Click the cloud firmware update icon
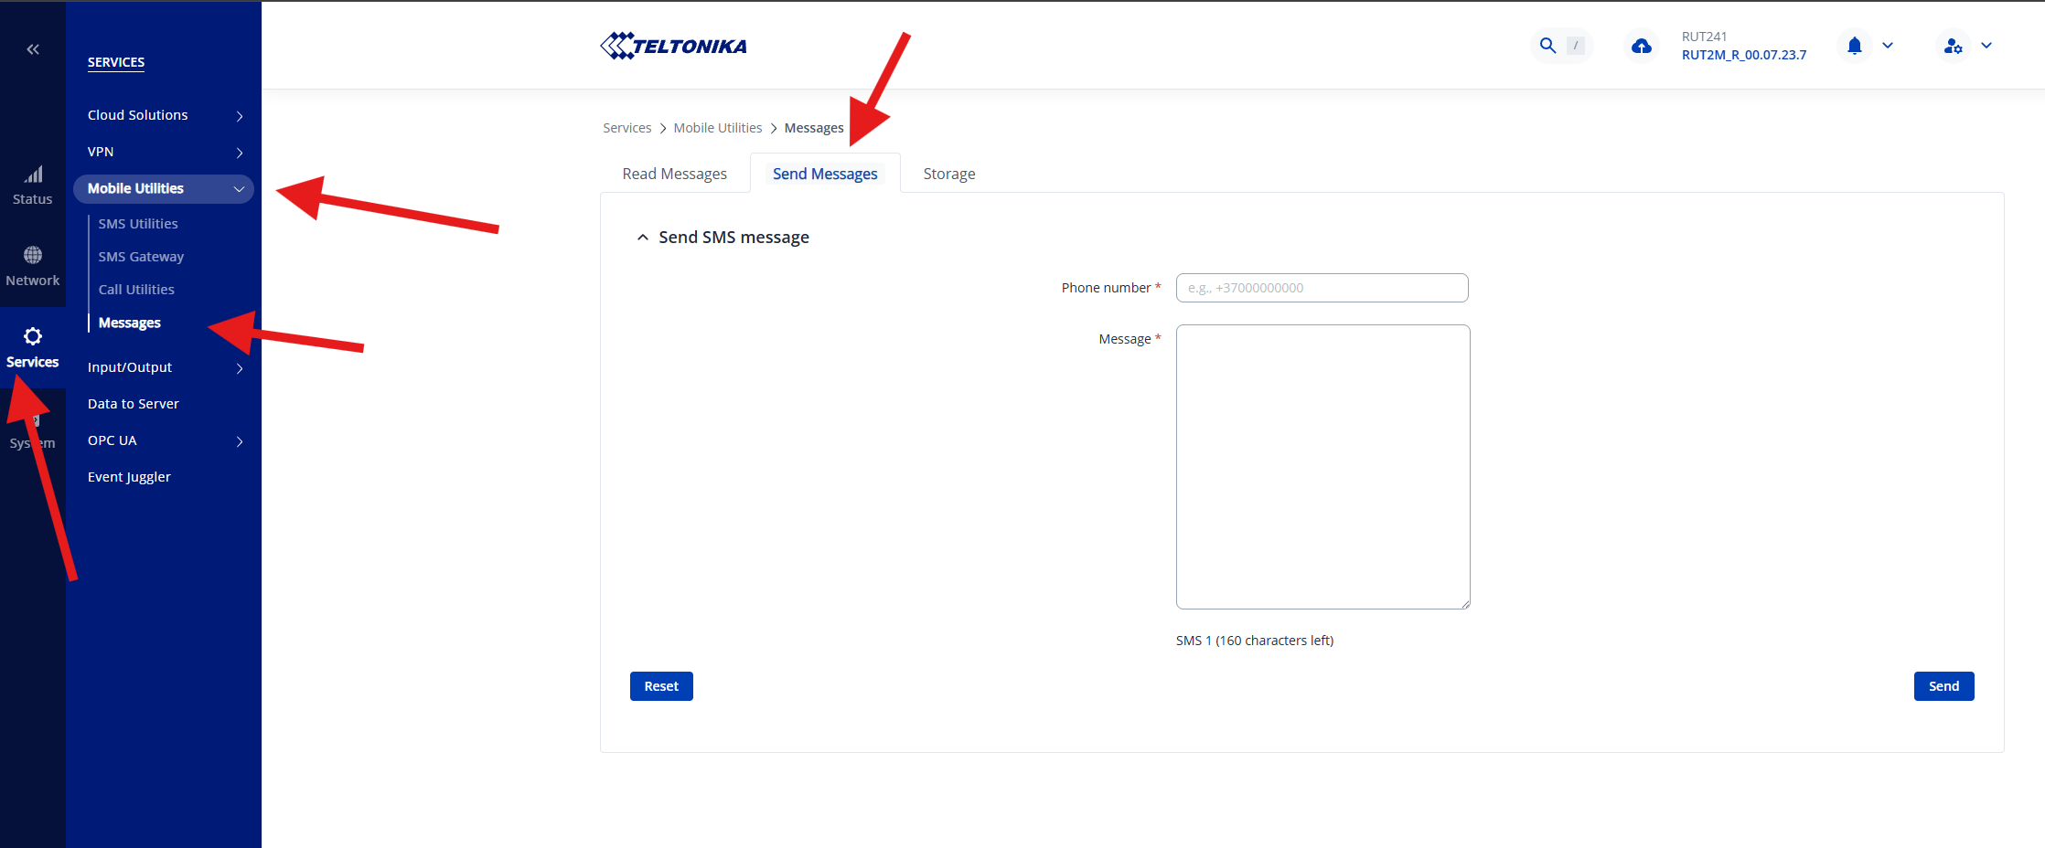 pyautogui.click(x=1642, y=46)
